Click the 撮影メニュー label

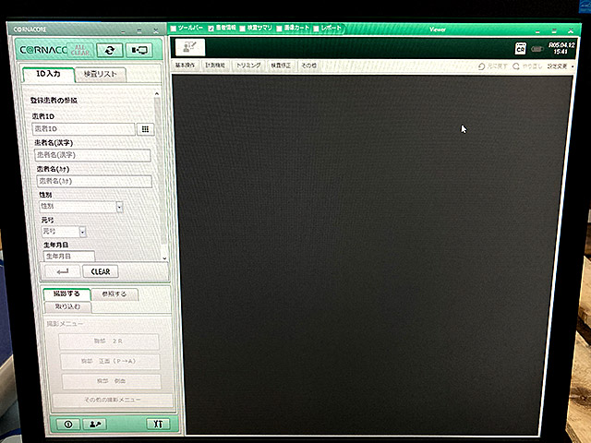[x=65, y=324]
